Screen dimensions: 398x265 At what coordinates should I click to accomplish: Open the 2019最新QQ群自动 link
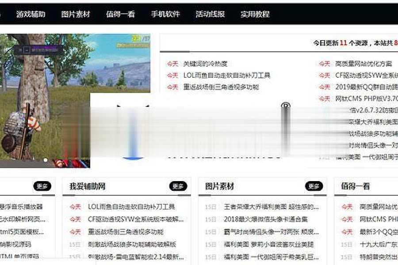point(367,87)
